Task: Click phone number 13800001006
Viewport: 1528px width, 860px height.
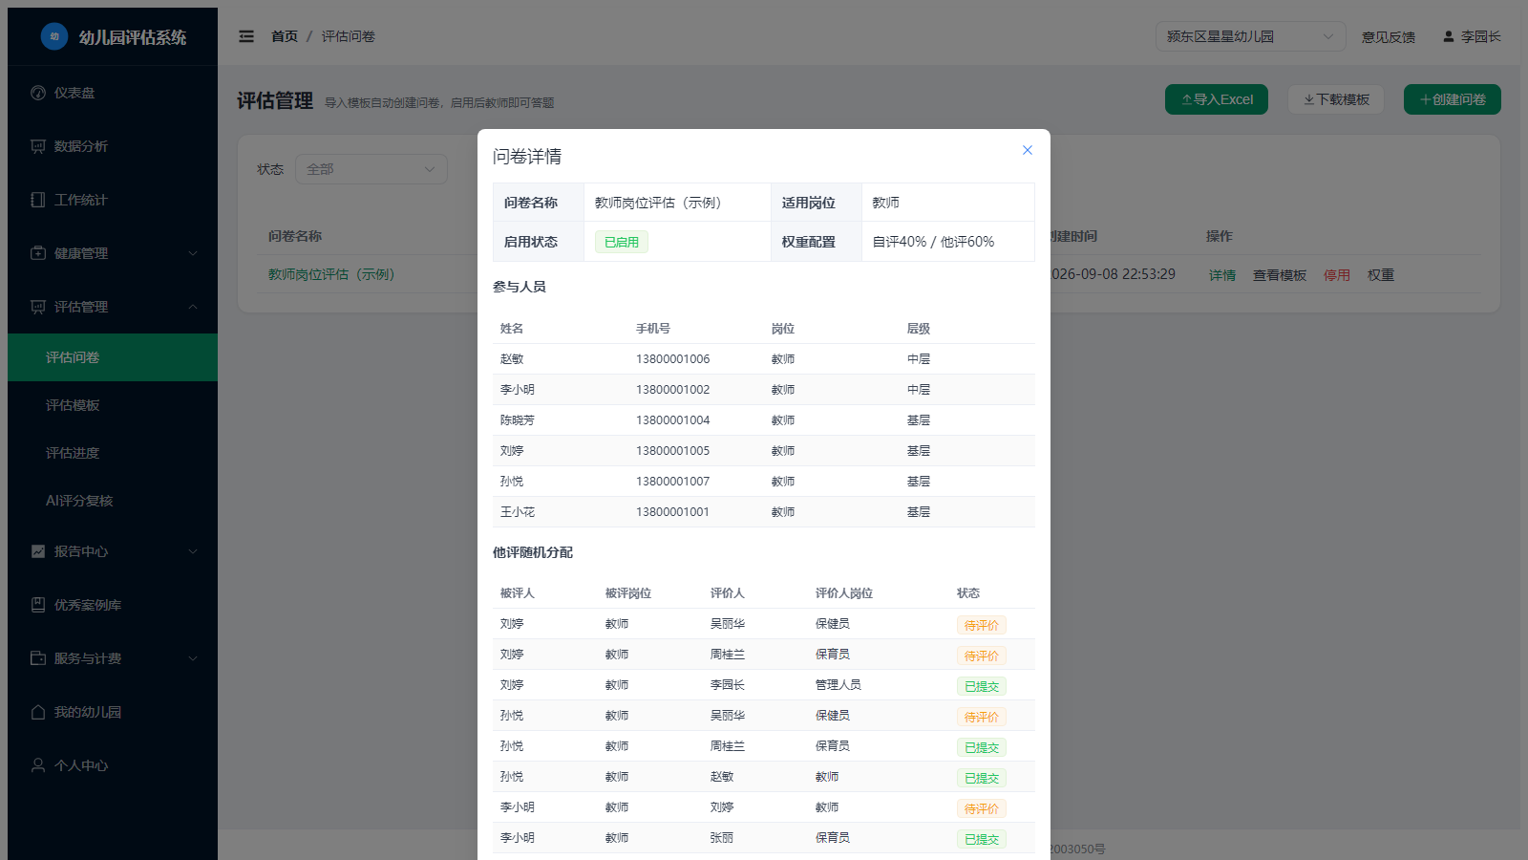Action: coord(673,359)
